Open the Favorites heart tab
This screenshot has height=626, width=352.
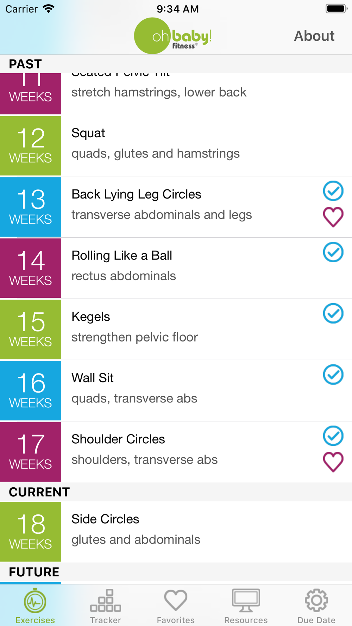(x=176, y=606)
